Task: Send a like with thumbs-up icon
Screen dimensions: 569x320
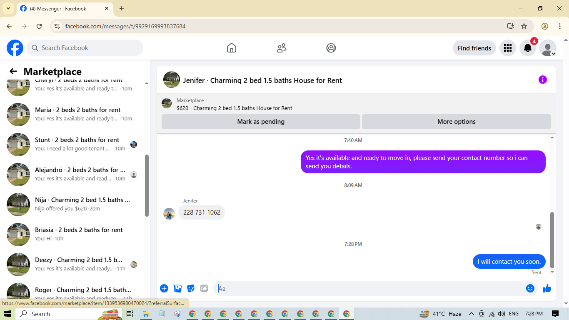Action: (547, 288)
